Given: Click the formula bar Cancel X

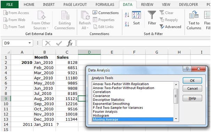Looking at the screenshot, I should click(48, 43).
